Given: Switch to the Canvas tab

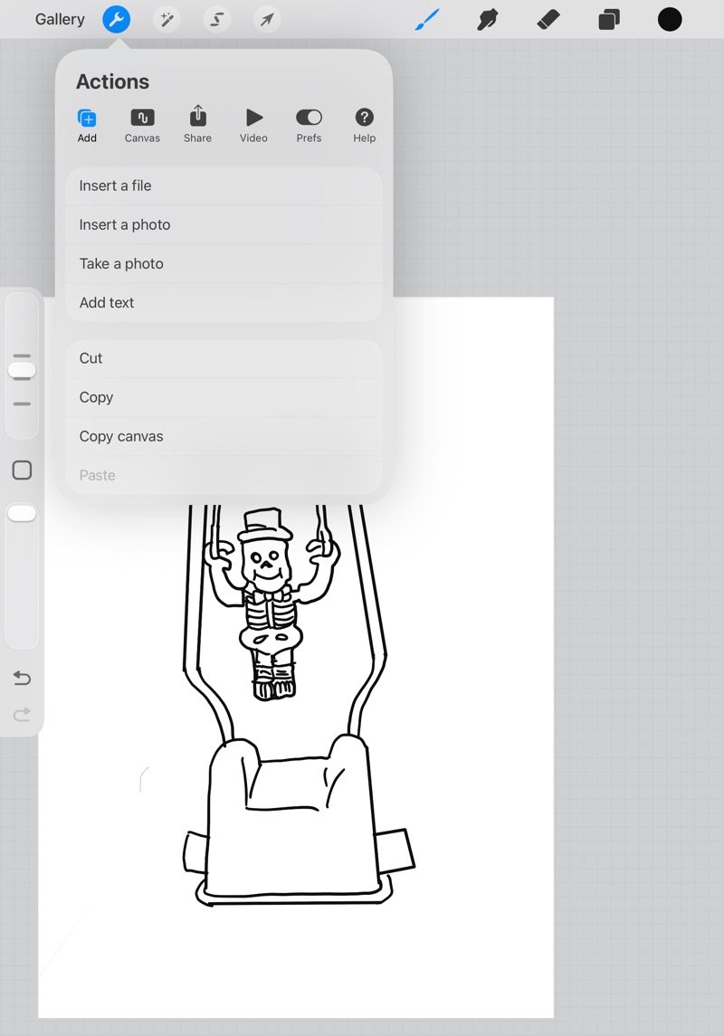Looking at the screenshot, I should [142, 126].
